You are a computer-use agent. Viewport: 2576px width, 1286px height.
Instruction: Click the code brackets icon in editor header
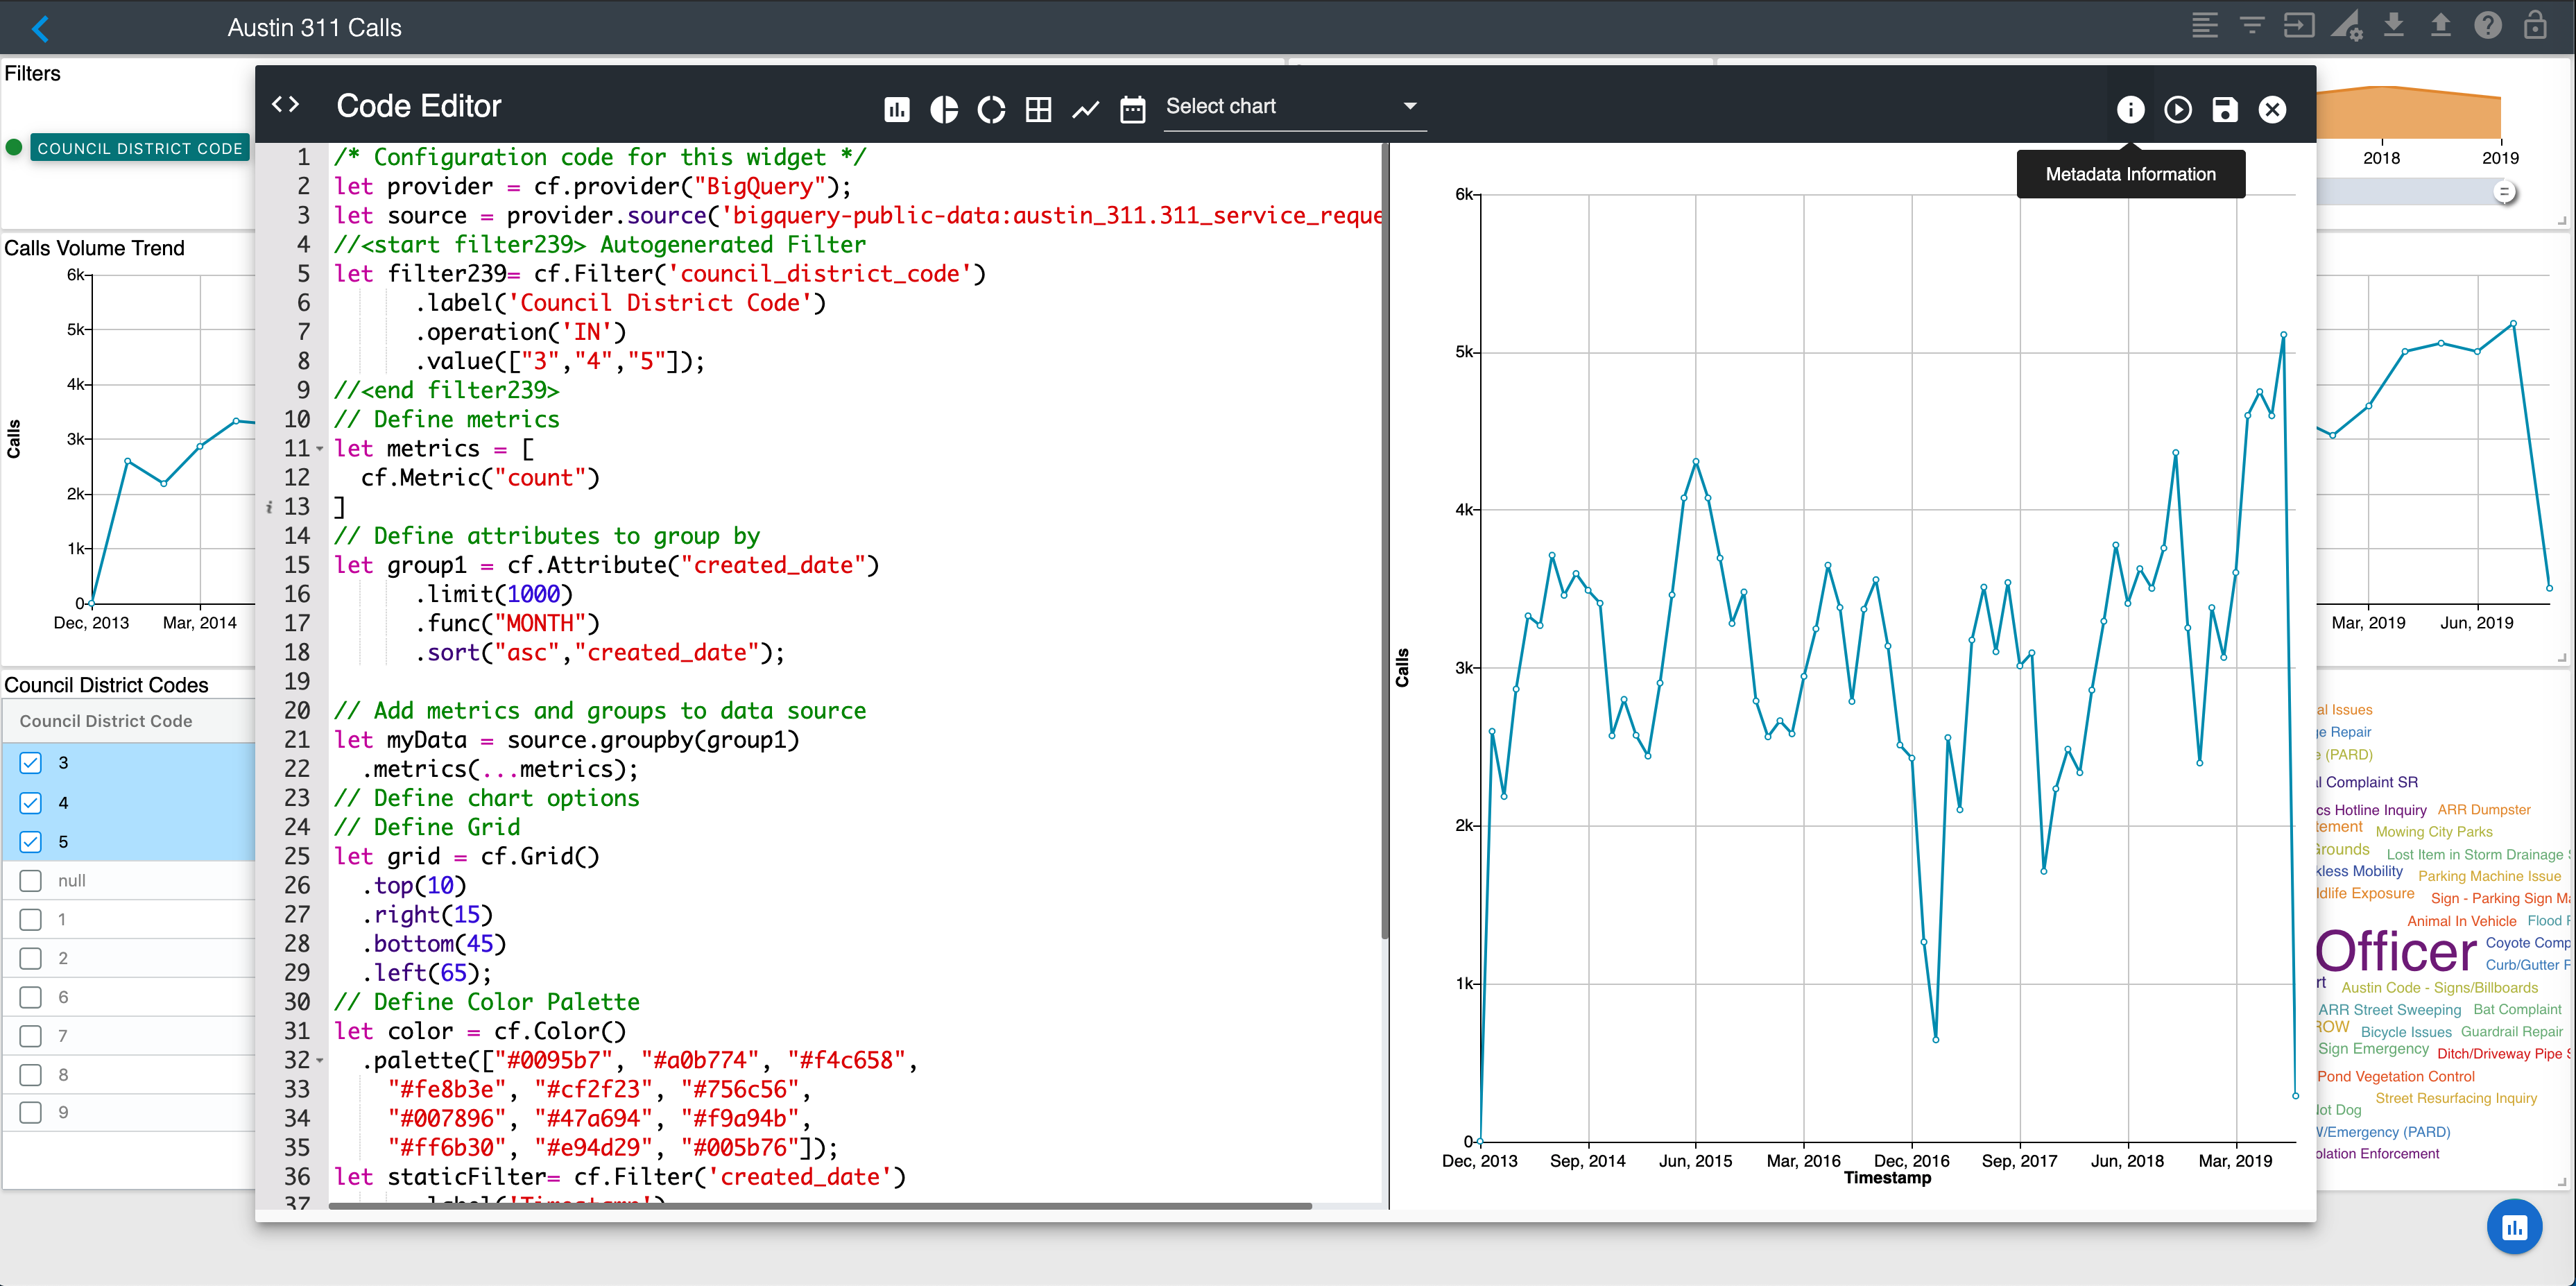pos(286,104)
